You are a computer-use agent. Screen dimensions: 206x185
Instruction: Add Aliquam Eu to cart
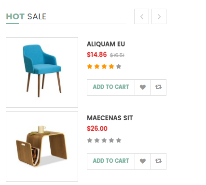click(x=111, y=87)
